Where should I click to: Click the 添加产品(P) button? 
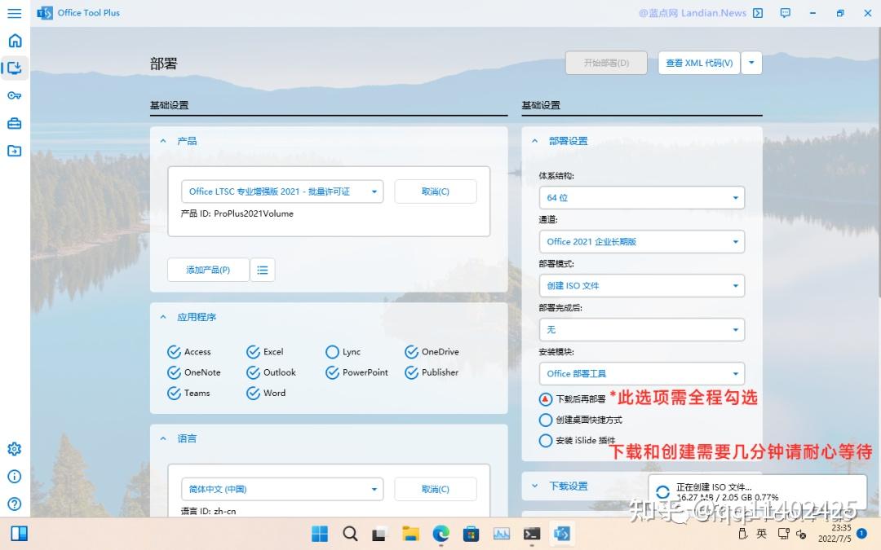[207, 269]
